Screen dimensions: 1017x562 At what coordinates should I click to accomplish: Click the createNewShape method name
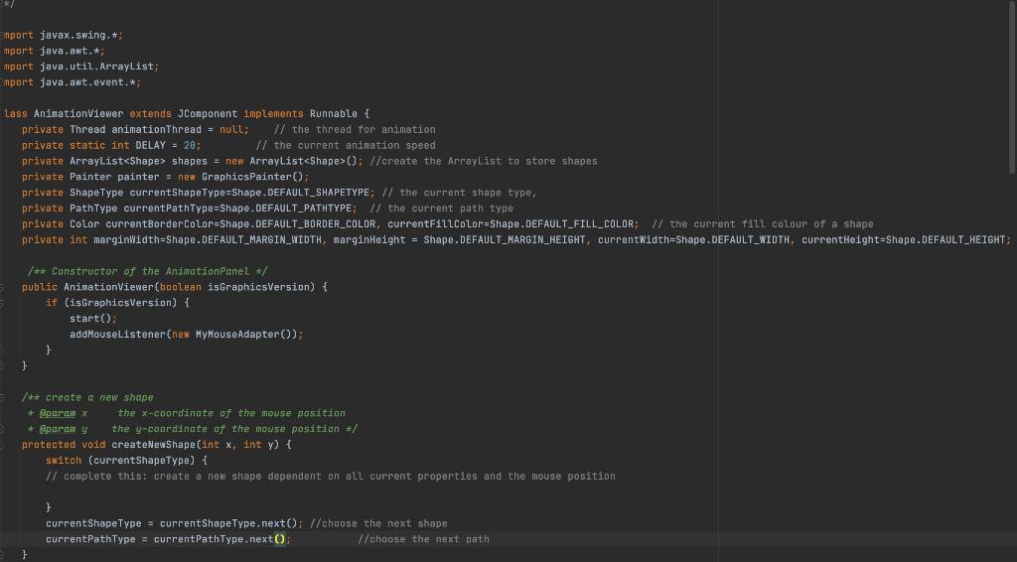click(x=153, y=445)
